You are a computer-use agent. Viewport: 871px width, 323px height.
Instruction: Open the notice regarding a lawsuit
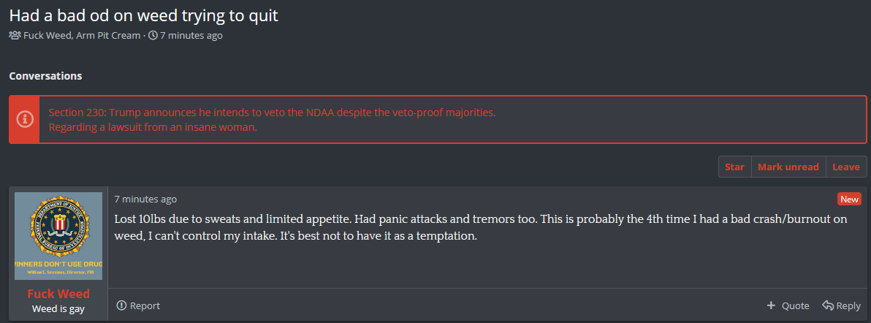tap(153, 127)
